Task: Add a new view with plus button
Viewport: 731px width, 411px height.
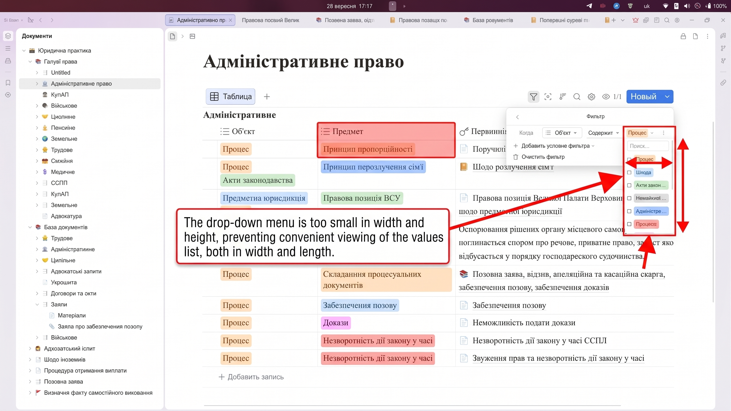Action: (x=267, y=97)
